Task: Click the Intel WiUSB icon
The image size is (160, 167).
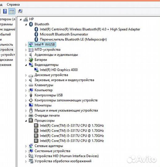Action: click(31, 45)
